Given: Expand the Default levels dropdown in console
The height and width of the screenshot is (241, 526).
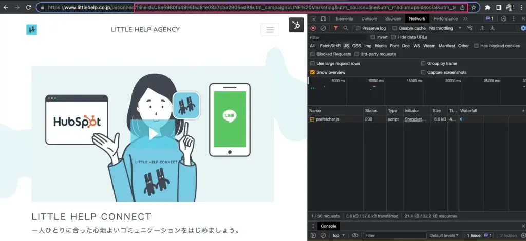Looking at the screenshot, I should [x=445, y=235].
